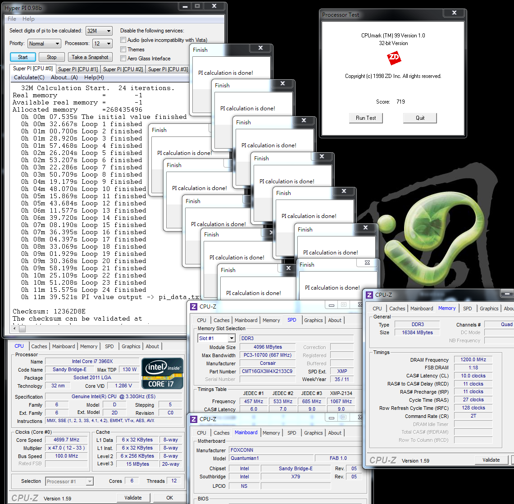Minimize the CPU-Z Mainboard window
The width and height of the screenshot is (514, 504).
332,418
